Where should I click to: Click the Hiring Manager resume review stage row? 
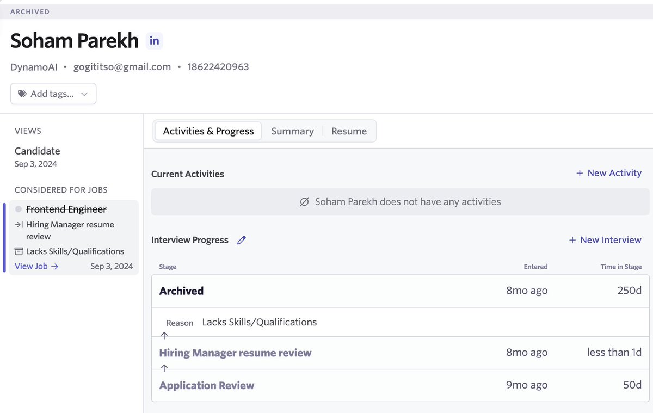tap(401, 353)
